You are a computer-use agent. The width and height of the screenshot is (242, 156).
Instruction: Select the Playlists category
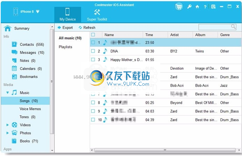pos(65,47)
